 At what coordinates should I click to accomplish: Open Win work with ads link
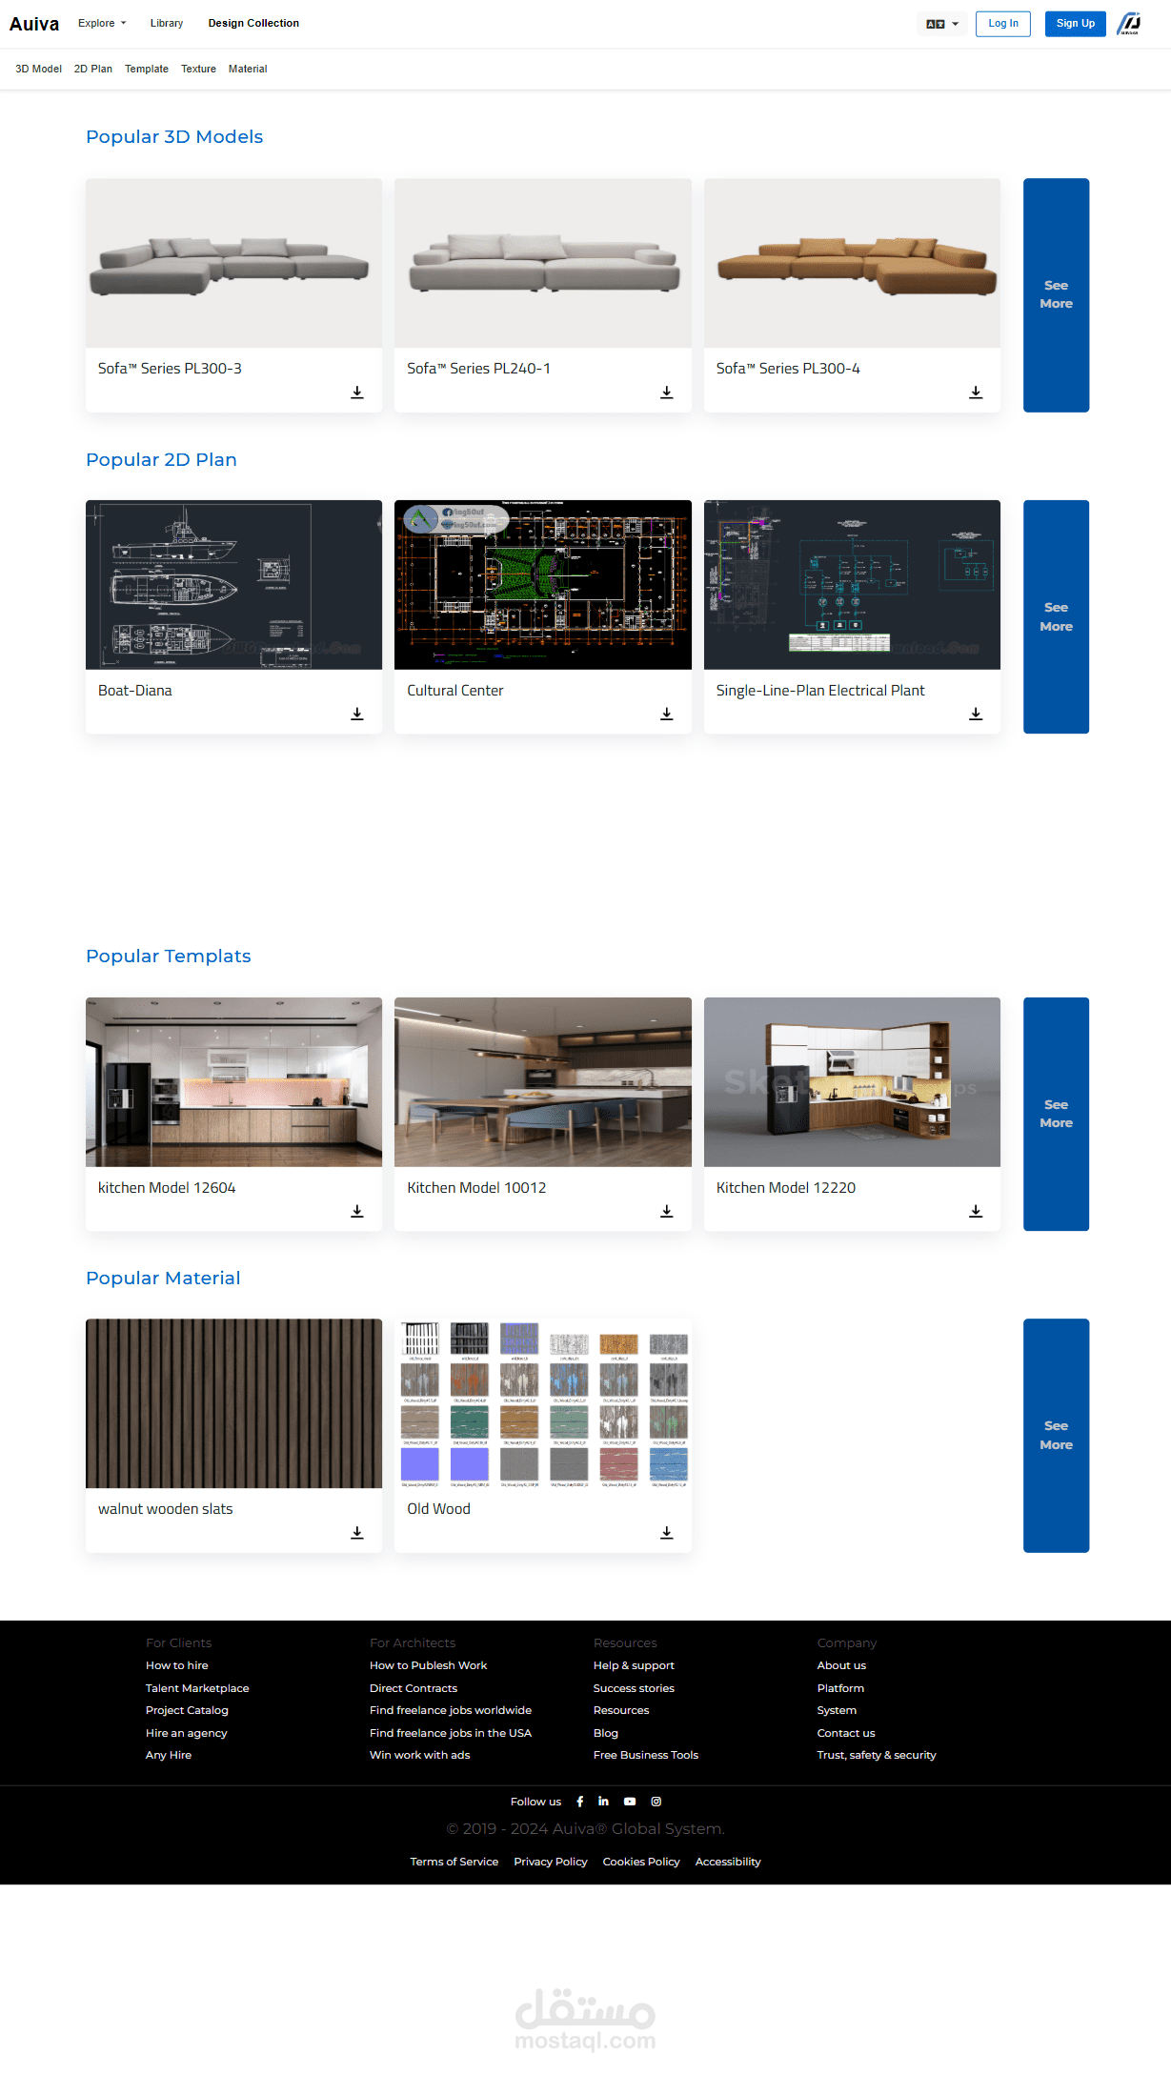420,1755
